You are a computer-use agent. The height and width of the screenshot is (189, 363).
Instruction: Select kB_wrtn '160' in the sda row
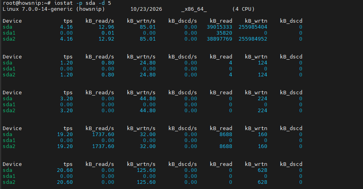click(x=263, y=134)
